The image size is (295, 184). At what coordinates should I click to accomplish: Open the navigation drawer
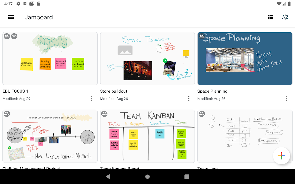11,17
